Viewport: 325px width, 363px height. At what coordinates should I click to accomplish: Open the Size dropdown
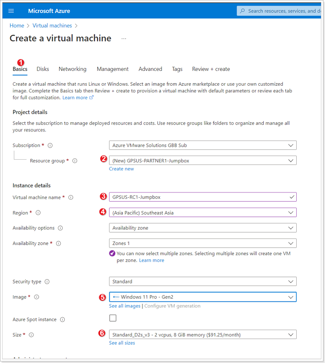tap(203, 335)
